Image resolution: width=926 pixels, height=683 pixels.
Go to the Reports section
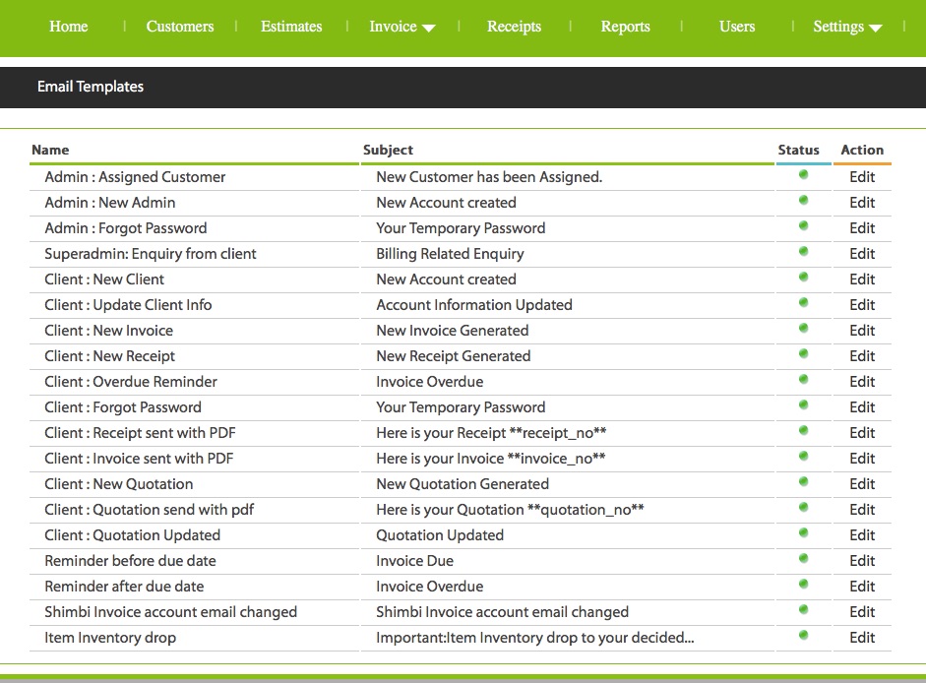tap(626, 27)
